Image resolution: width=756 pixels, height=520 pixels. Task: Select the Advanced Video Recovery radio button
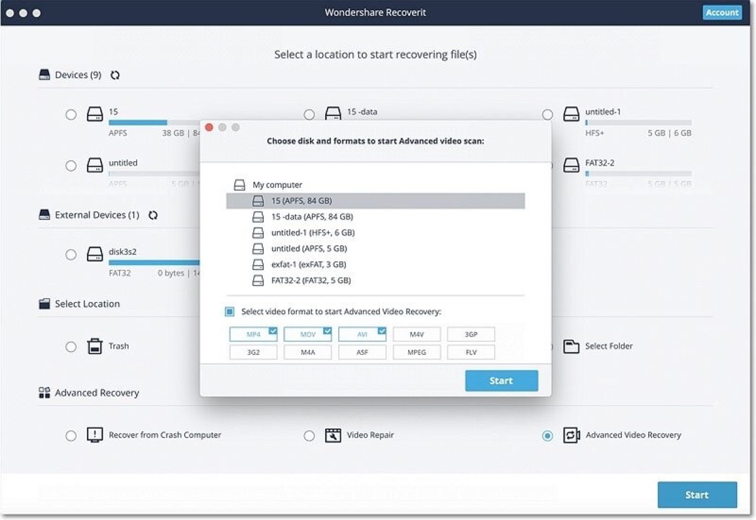[547, 435]
